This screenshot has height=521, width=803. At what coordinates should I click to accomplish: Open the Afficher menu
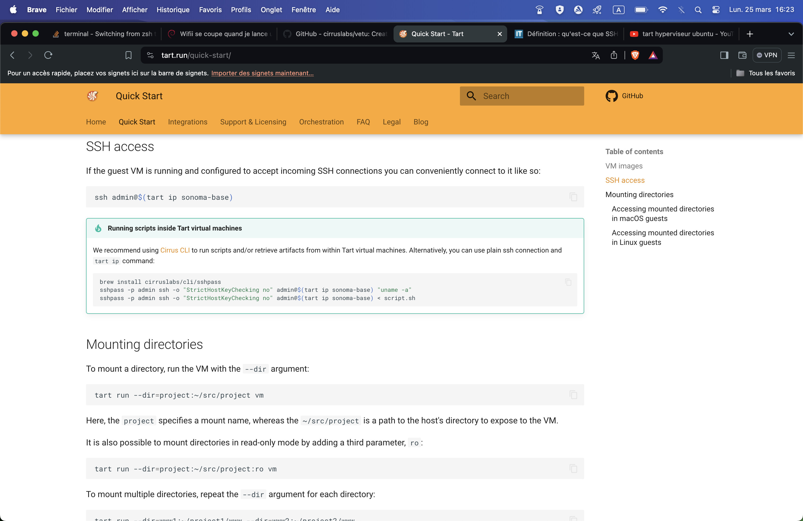click(x=135, y=10)
